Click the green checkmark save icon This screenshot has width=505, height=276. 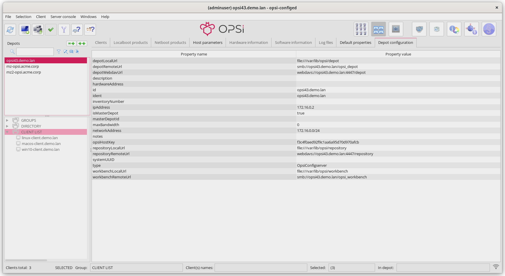51,30
